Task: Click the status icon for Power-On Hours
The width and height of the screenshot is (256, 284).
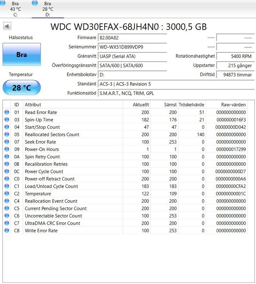Action: pos(7,149)
